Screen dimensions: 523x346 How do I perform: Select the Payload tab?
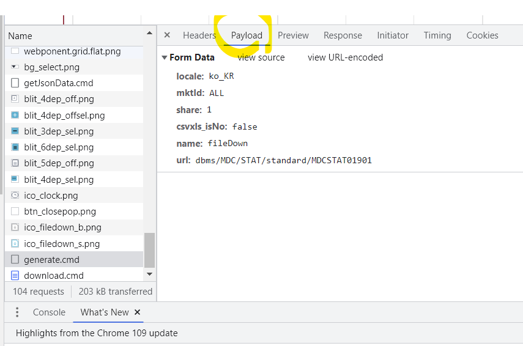[247, 35]
